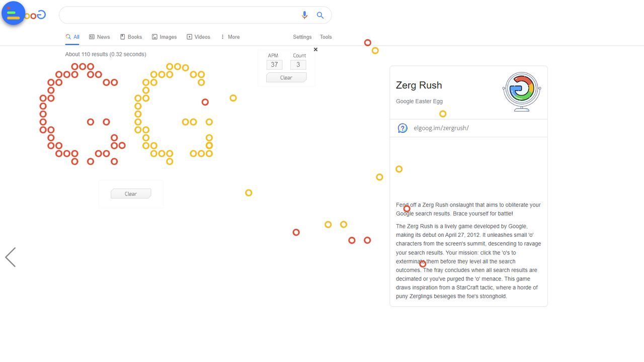This screenshot has width=644, height=362.
Task: Zap the red o on 'Fend off' text
Action: tap(407, 209)
